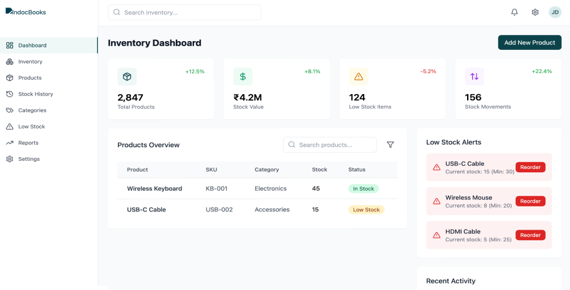Click the Stock Value dollar icon
This screenshot has height=290, width=570.
[243, 77]
